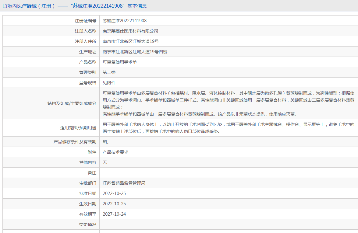
Task: Click the 其他内容 label
Action: tap(88, 162)
